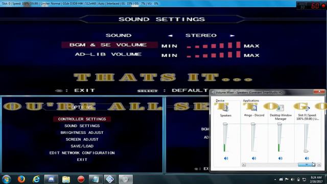Open the clock showing 8:24 AM
Viewport: 327px width, 184px height.
316,179
